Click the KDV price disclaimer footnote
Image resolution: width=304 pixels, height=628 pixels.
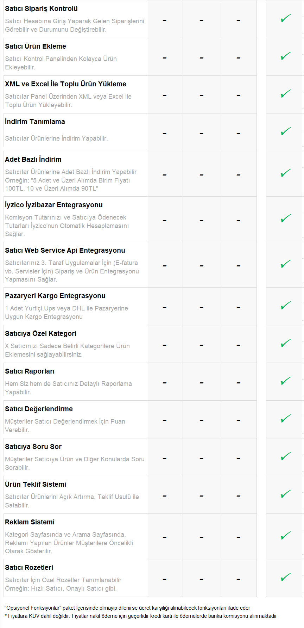point(141,616)
